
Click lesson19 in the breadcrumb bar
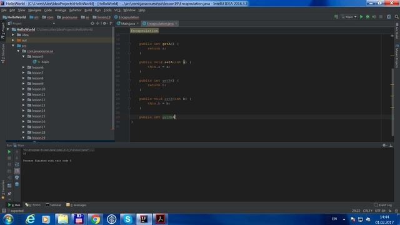pyautogui.click(x=101, y=17)
